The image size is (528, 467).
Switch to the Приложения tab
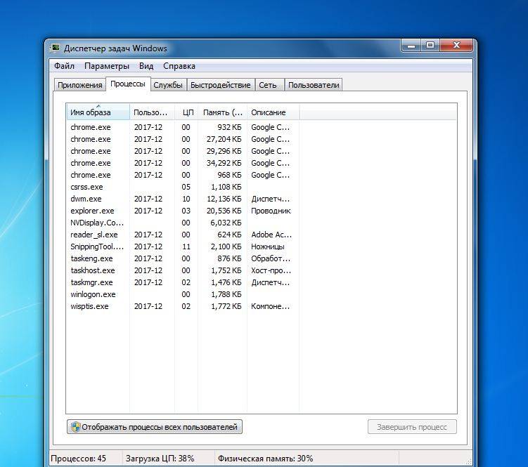80,85
